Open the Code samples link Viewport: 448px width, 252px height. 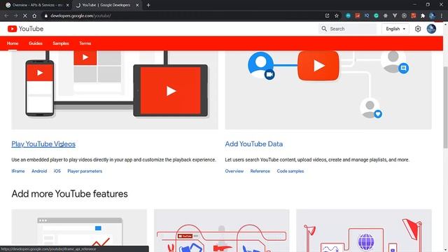(x=290, y=171)
